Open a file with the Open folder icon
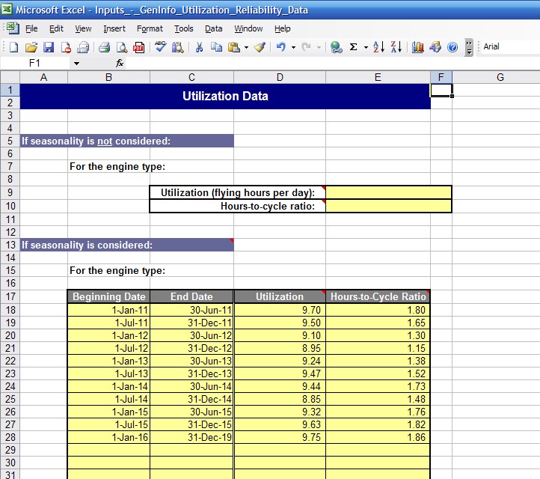 tap(31, 47)
